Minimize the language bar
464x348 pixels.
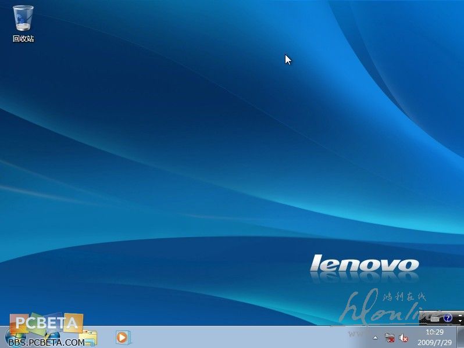pyautogui.click(x=460, y=314)
